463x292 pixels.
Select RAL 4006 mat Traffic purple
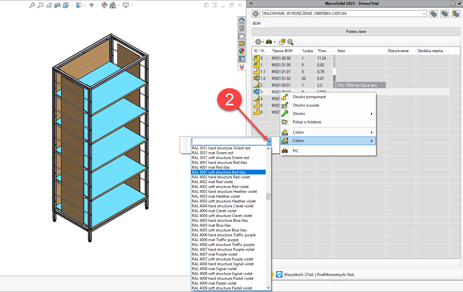229,240
